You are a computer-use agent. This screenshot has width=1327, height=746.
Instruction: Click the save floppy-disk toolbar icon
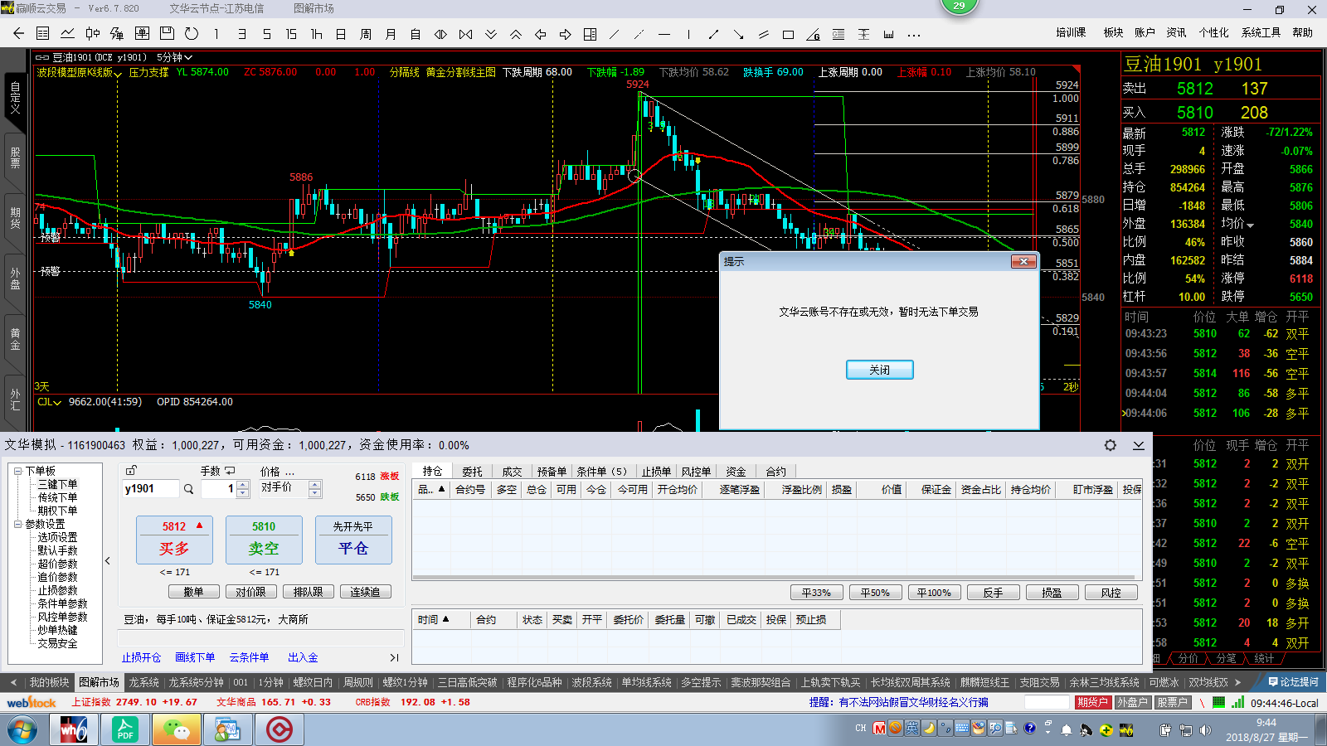tap(167, 34)
